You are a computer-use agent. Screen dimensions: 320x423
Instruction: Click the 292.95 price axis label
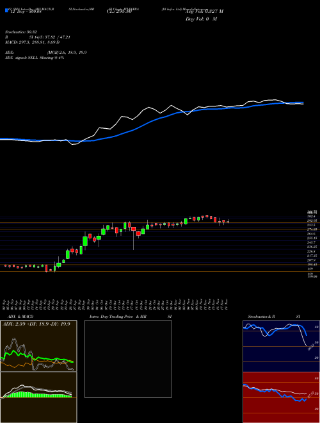313,220
